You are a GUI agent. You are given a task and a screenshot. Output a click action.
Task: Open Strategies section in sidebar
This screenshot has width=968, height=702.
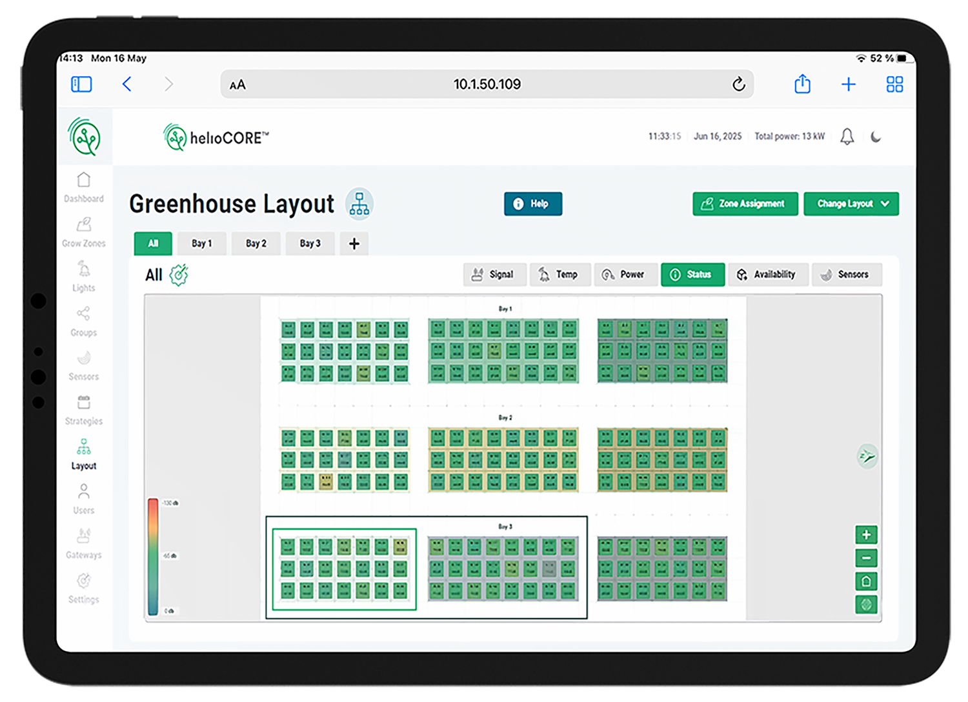pos(84,411)
